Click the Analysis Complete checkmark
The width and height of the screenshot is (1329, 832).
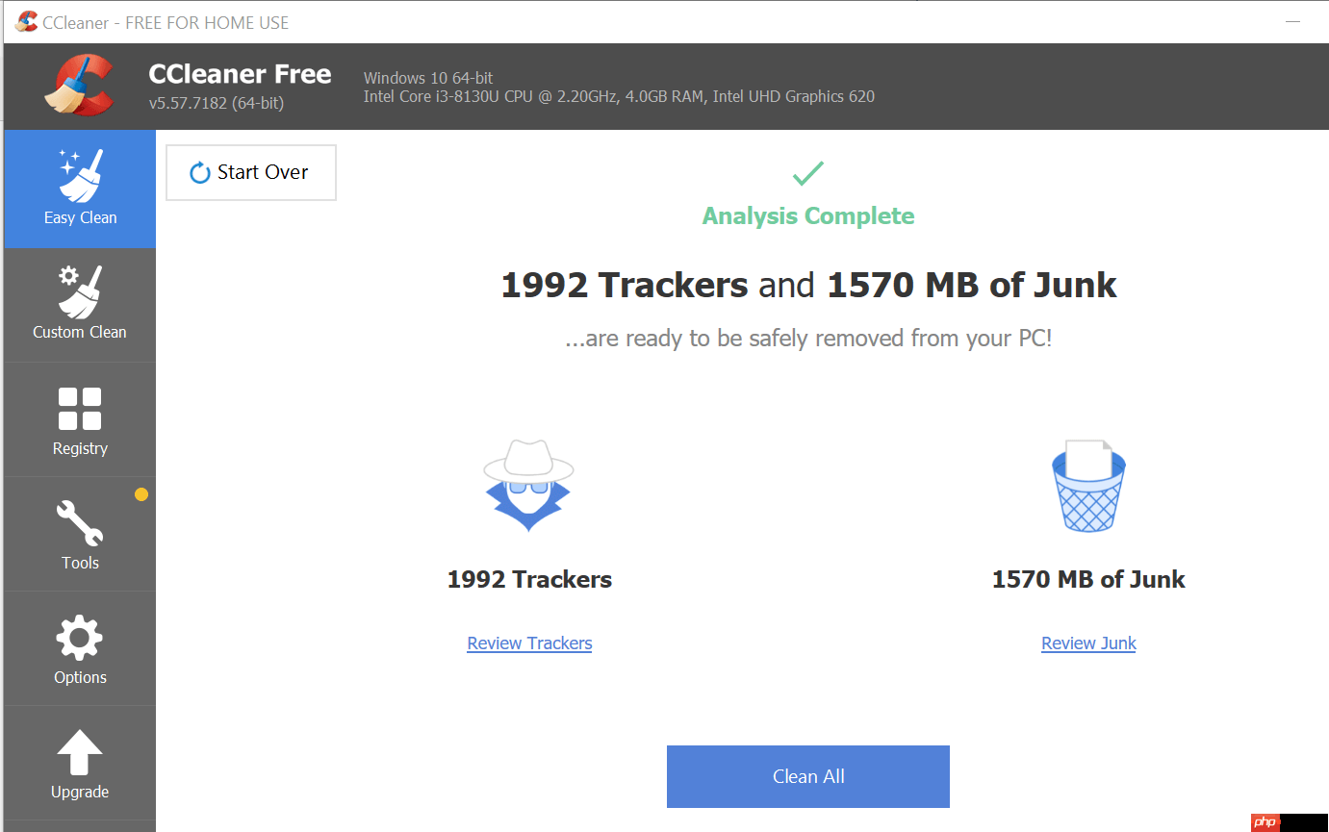click(807, 174)
